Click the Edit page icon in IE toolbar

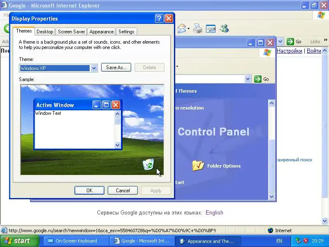tap(211, 28)
